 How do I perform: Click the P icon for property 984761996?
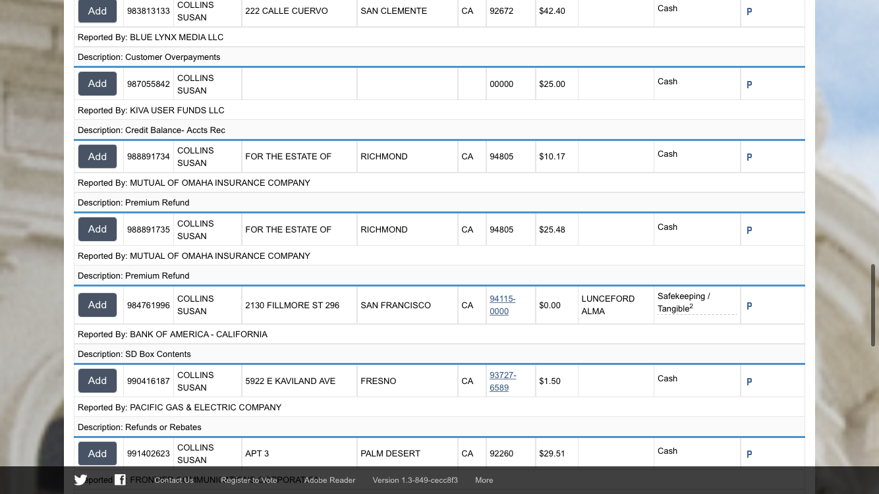(x=749, y=306)
